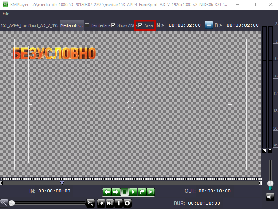Click the BMPlayer app icon in title bar

tap(5, 4)
